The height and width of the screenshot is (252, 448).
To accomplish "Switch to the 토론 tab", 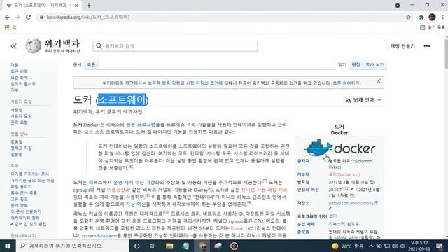I will coord(91,65).
